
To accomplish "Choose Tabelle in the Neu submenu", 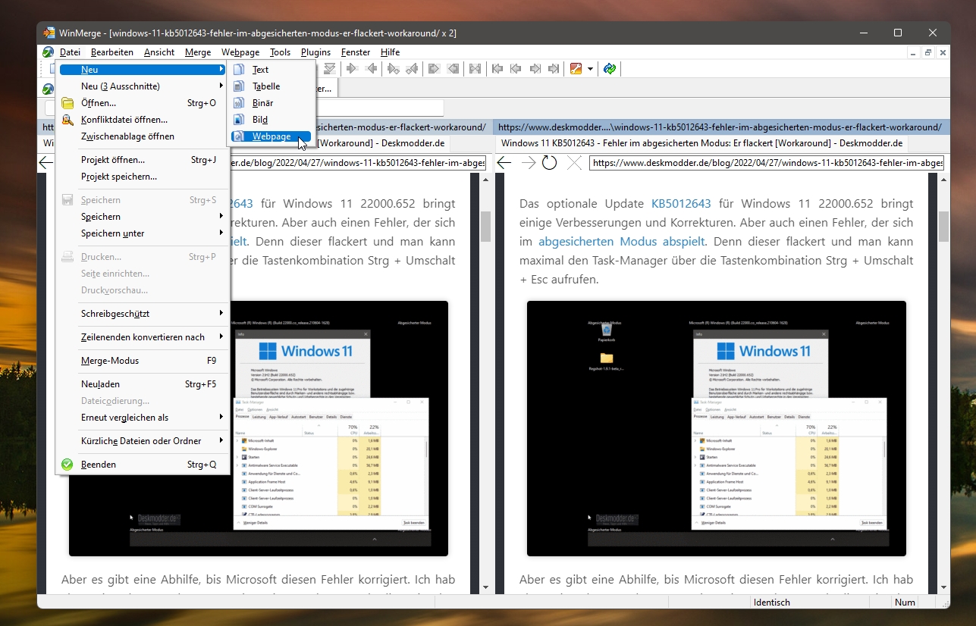I will pyautogui.click(x=271, y=86).
